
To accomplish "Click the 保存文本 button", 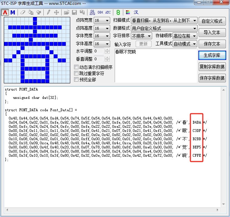I will coord(212,44).
